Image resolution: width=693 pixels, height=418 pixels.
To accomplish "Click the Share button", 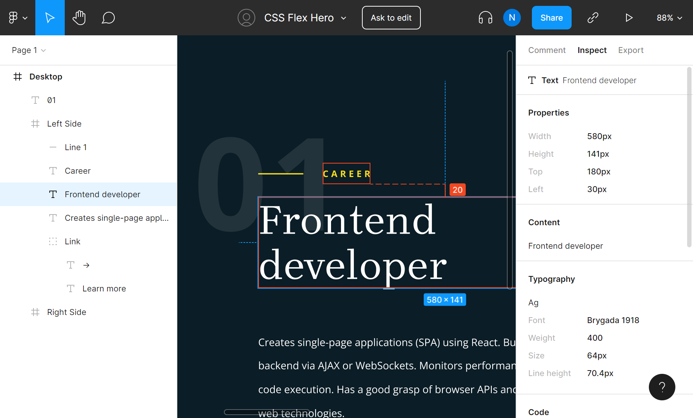I will pos(551,18).
